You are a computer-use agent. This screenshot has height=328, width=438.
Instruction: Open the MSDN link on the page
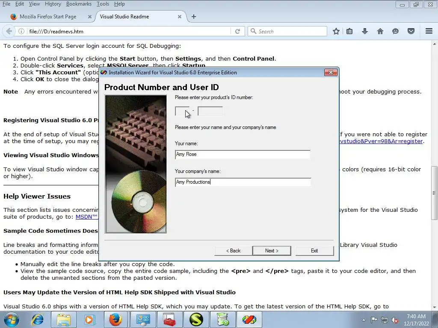coord(87,217)
